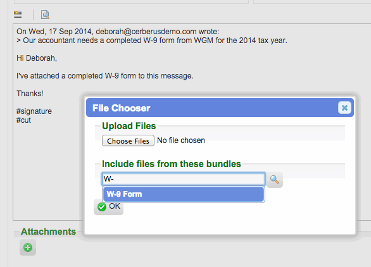
Task: Click the insert snippet icon above the message
Action: pyautogui.click(x=18, y=15)
